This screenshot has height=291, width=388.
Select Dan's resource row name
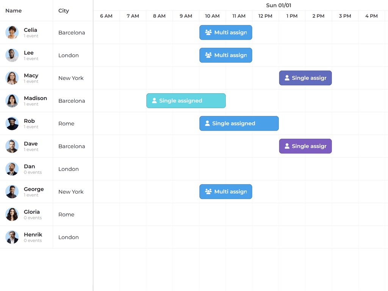[x=30, y=166]
